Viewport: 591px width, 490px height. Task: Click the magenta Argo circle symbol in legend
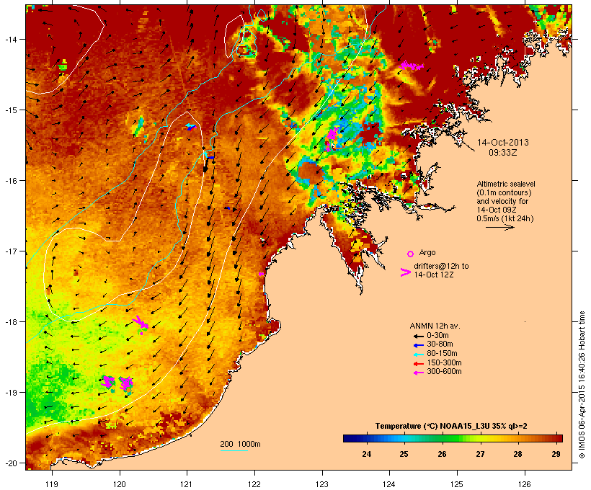click(411, 254)
